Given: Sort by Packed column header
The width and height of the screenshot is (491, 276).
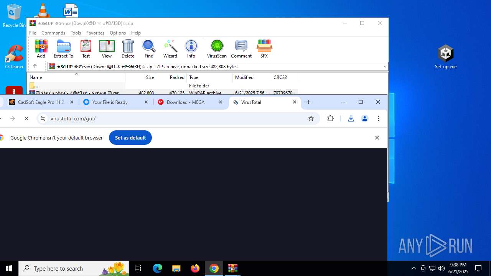Looking at the screenshot, I should [x=171, y=77].
